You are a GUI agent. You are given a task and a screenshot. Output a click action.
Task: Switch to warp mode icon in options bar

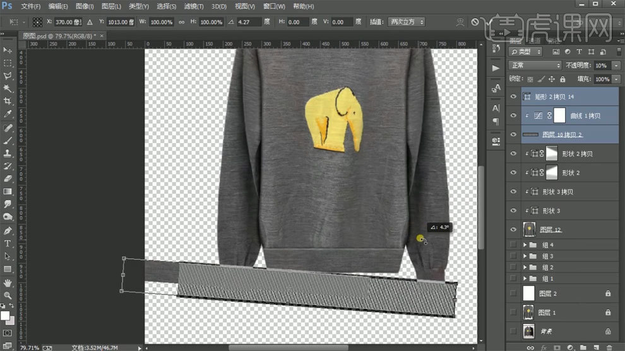coord(460,22)
